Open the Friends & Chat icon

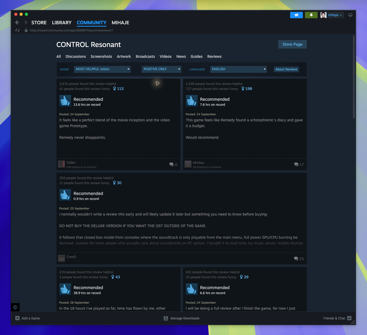[349, 318]
